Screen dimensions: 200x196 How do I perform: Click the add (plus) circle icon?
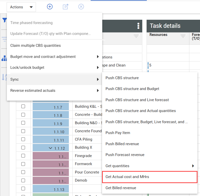pos(50,7)
